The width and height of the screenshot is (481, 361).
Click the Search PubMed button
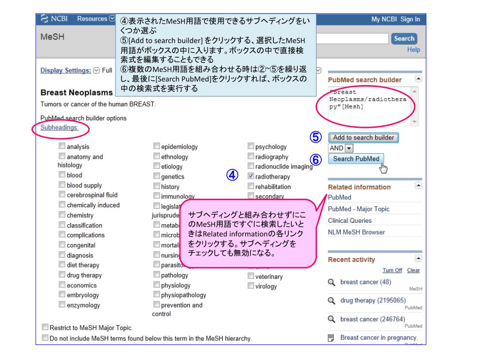point(356,159)
